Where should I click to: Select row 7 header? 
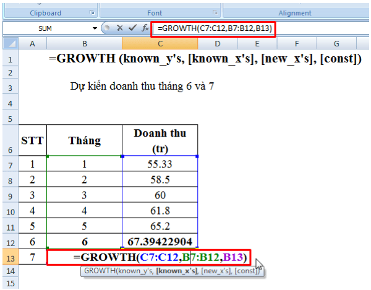pos(11,163)
